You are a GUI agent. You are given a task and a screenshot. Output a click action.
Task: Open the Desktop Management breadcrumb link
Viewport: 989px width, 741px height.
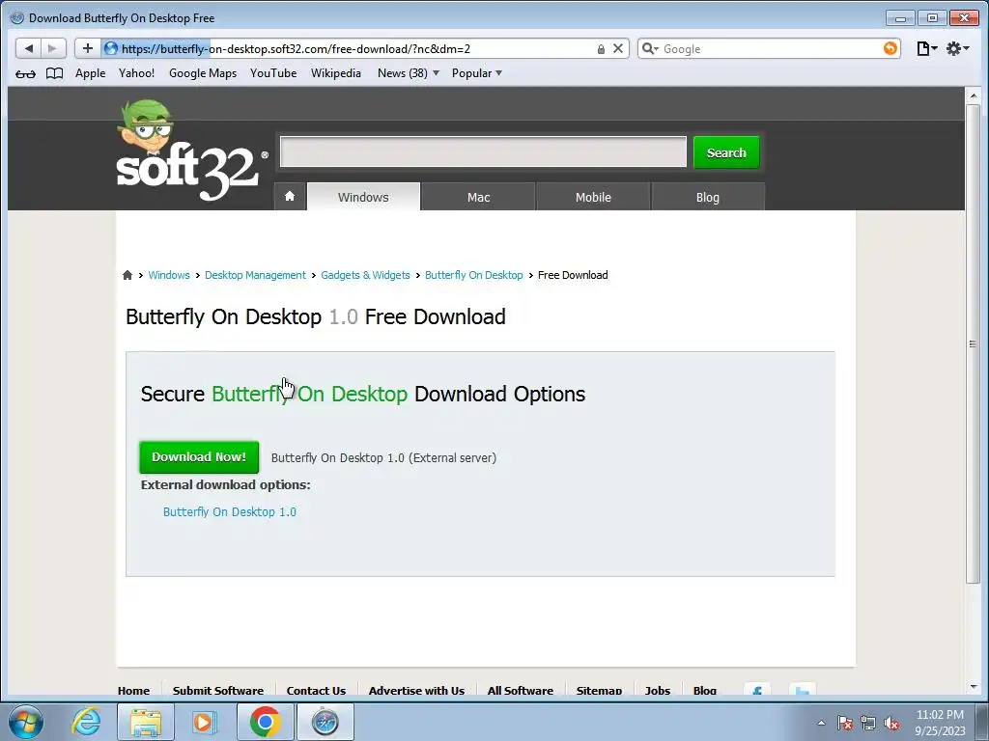tap(255, 275)
